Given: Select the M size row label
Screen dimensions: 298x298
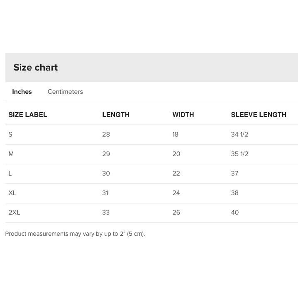Looking at the screenshot, I should tap(11, 154).
